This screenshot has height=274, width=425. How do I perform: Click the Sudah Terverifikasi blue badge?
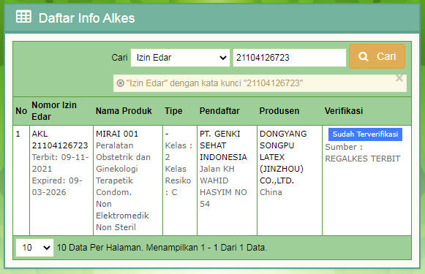pyautogui.click(x=365, y=134)
